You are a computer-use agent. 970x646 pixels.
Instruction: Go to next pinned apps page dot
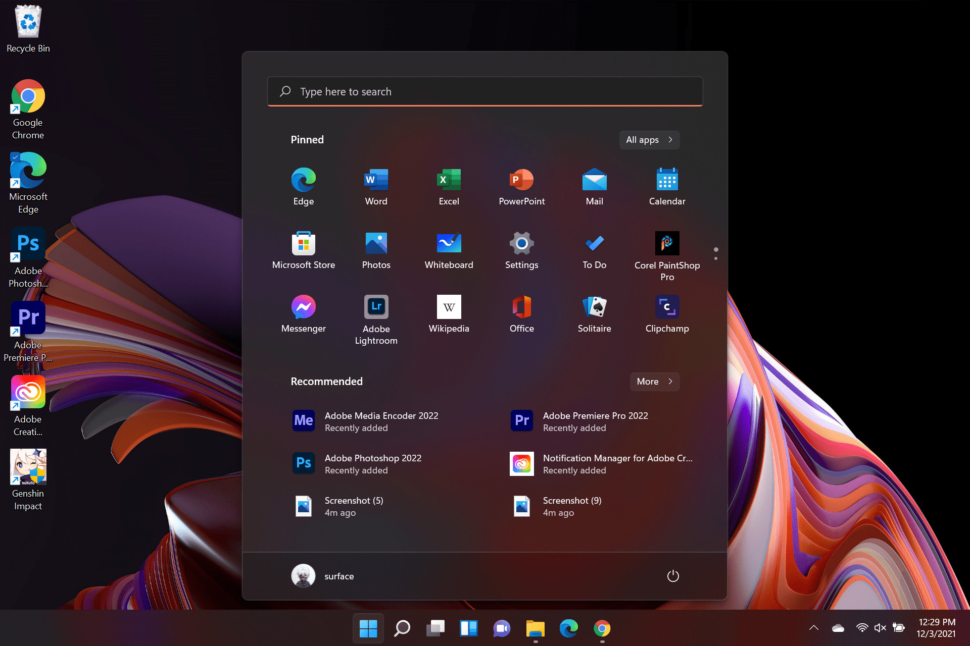point(715,258)
